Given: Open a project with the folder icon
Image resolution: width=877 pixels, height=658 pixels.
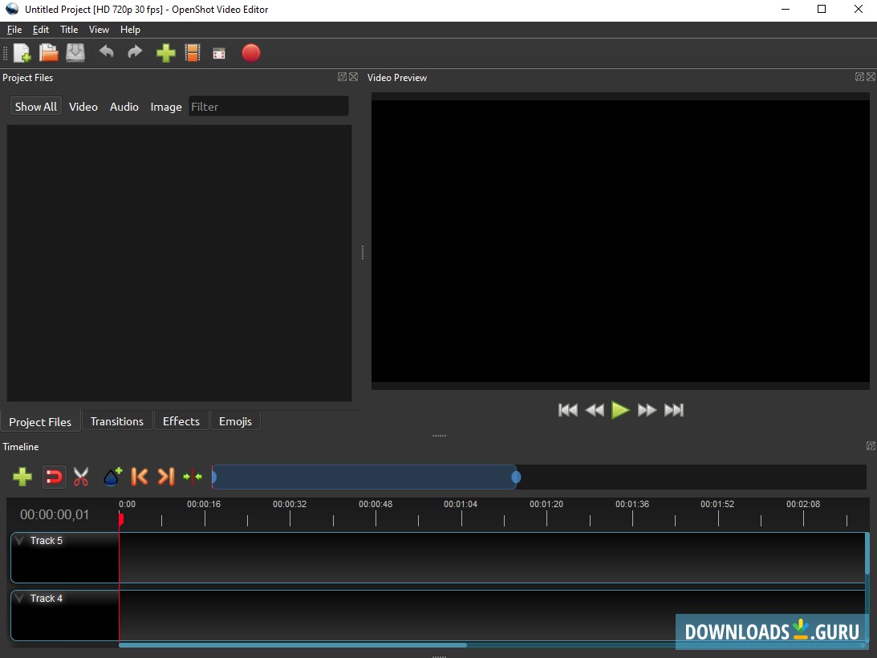Looking at the screenshot, I should pos(49,53).
